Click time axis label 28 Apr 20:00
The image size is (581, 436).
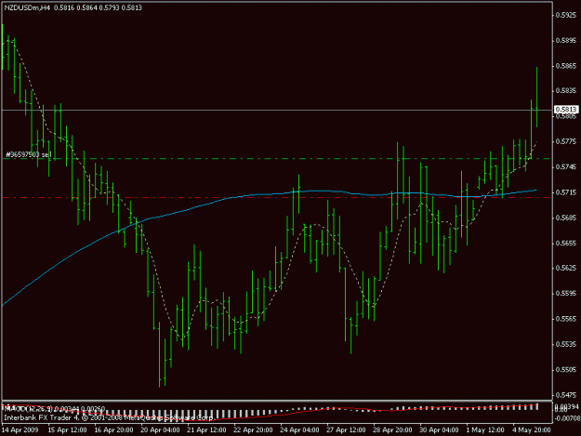coord(392,430)
